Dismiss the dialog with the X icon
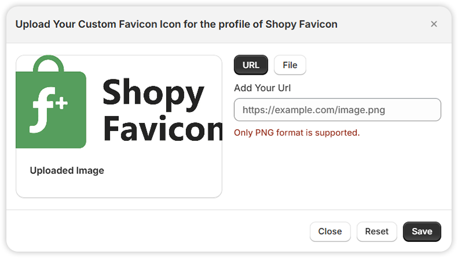The height and width of the screenshot is (258, 458). tap(434, 24)
